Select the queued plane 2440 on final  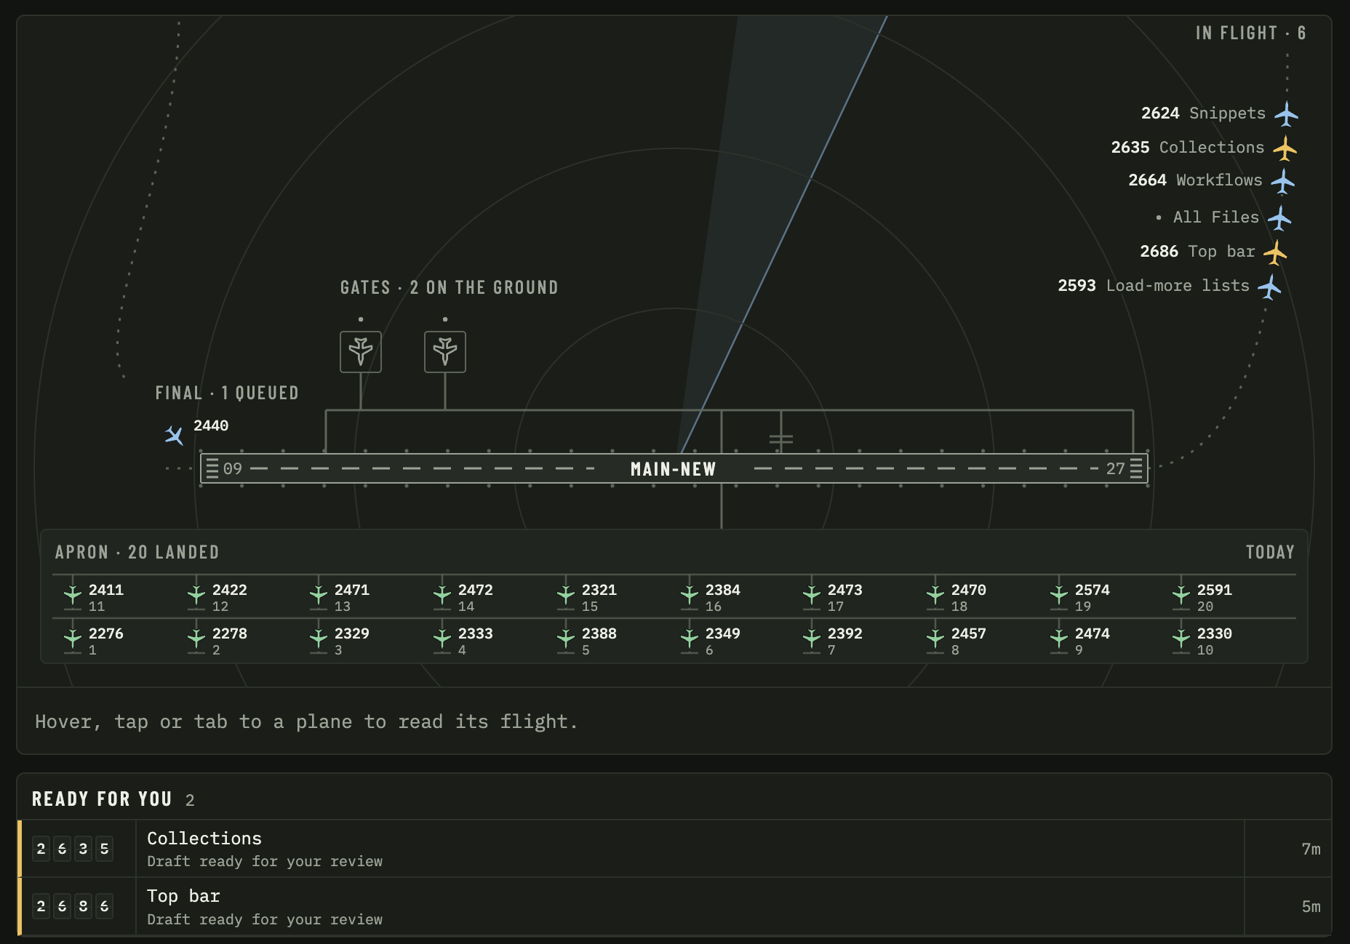(x=174, y=435)
